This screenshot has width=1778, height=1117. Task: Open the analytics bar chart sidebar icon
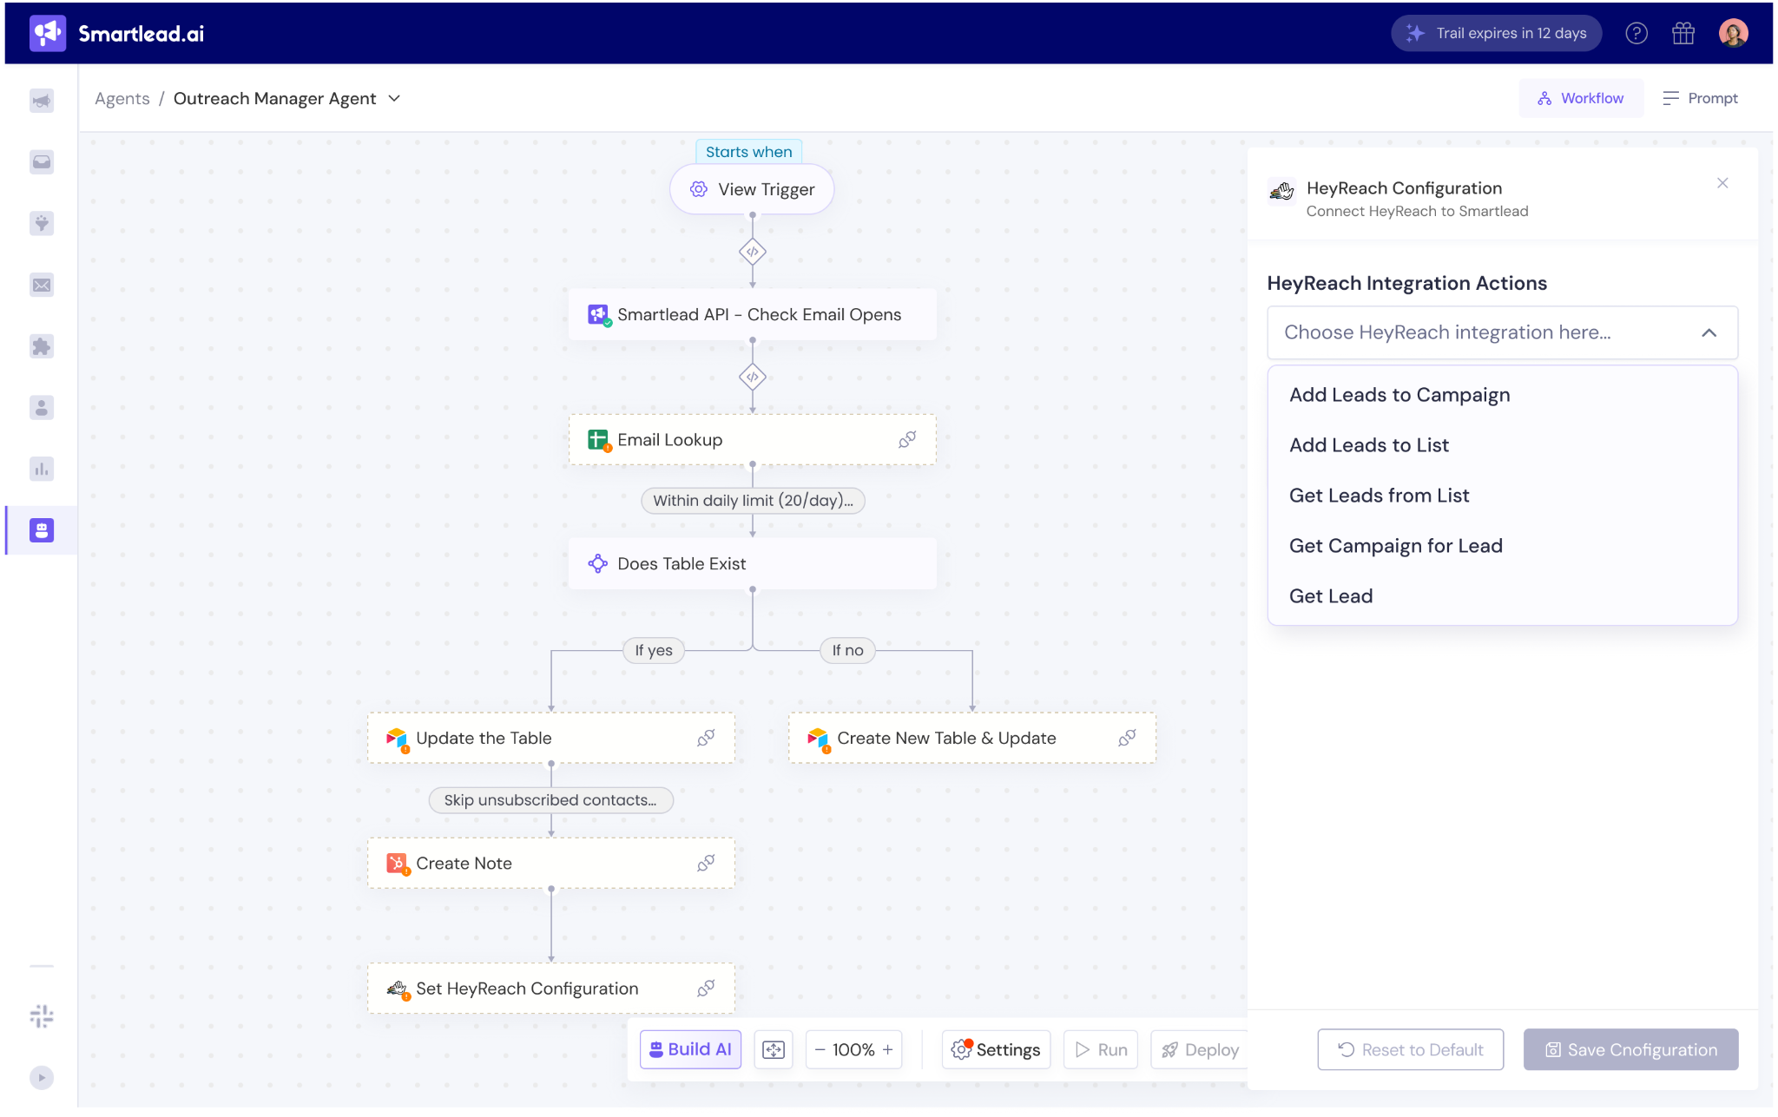42,470
